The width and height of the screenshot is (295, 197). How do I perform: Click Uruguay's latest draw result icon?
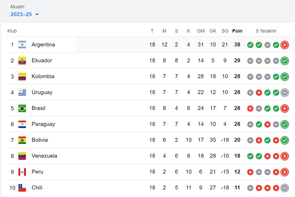pyautogui.click(x=285, y=93)
